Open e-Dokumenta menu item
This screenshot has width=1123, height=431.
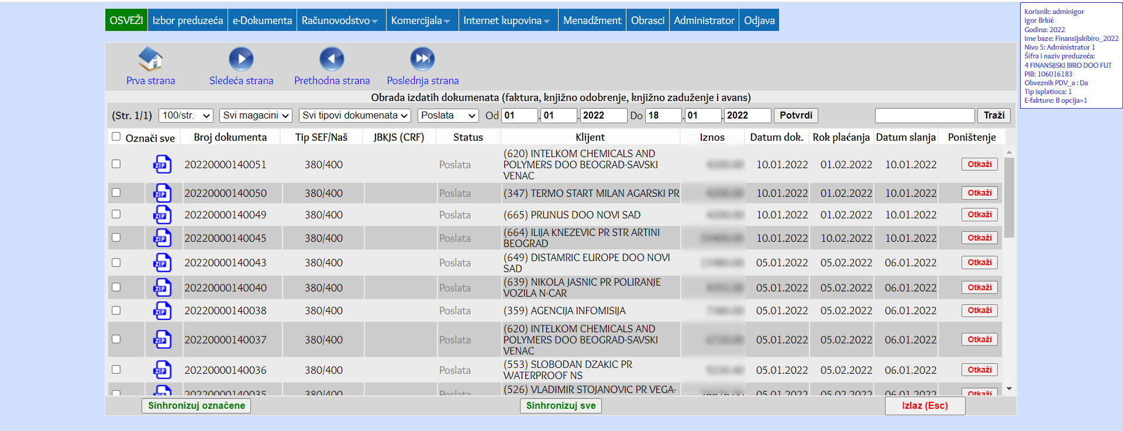[x=262, y=20]
